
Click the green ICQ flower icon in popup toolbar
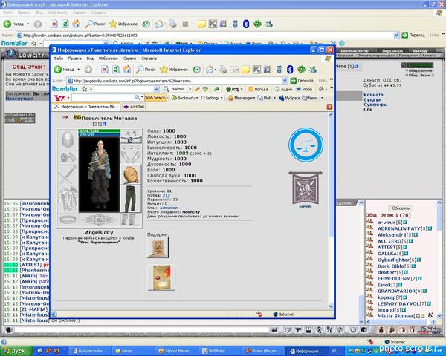301,70
